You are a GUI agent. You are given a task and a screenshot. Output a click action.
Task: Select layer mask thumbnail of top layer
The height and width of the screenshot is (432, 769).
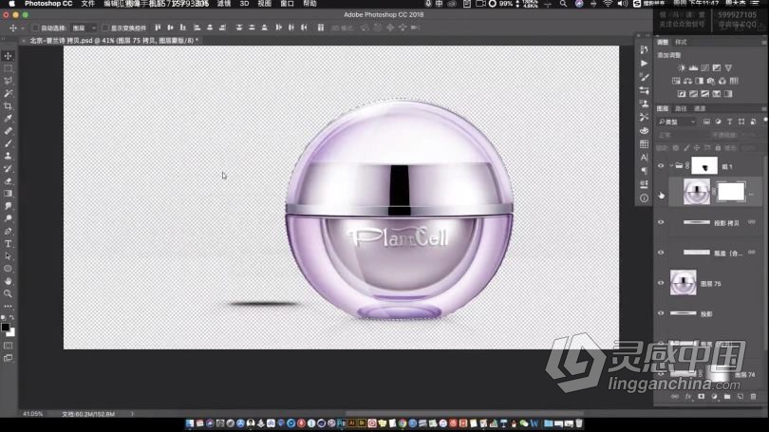(731, 192)
